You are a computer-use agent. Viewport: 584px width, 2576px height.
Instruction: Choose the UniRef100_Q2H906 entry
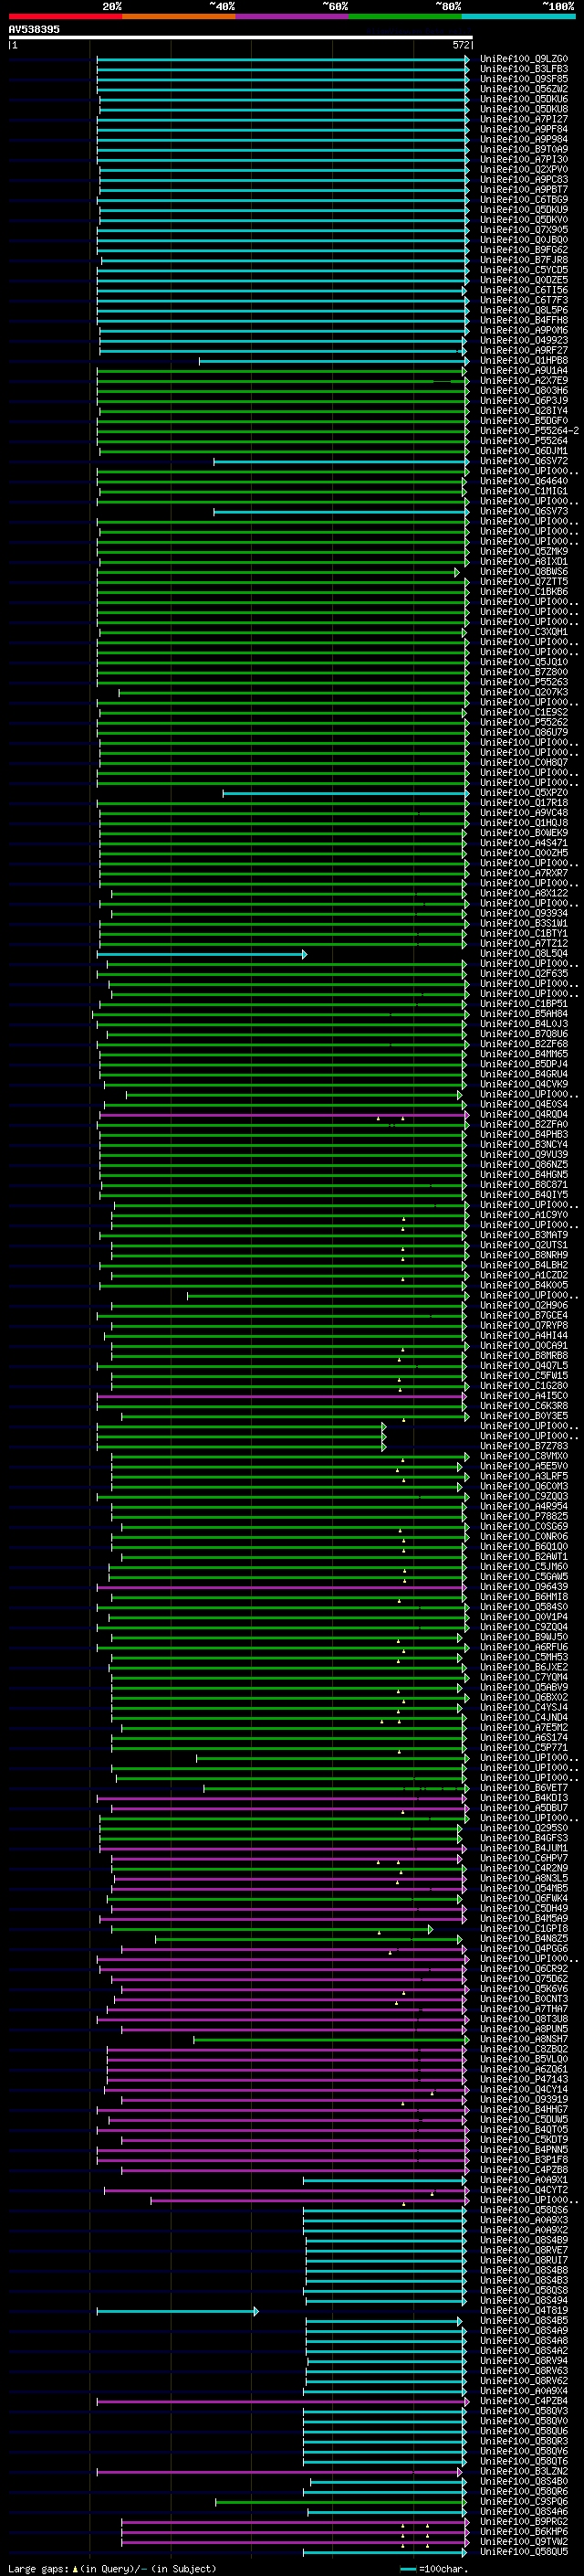[523, 1305]
